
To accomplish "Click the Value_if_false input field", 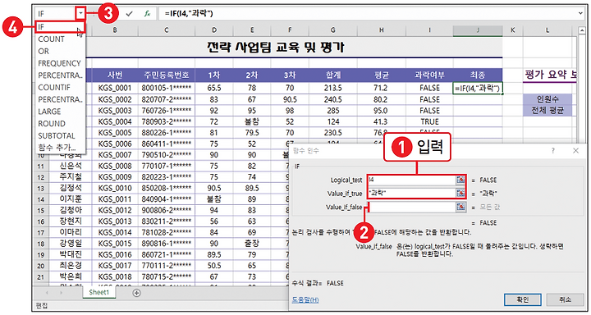I will [x=411, y=207].
